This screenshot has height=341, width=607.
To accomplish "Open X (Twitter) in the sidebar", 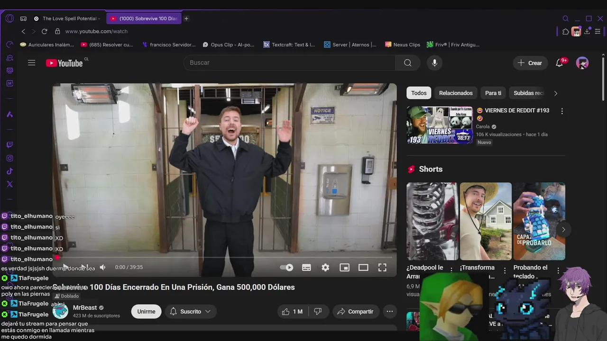I will point(9,184).
